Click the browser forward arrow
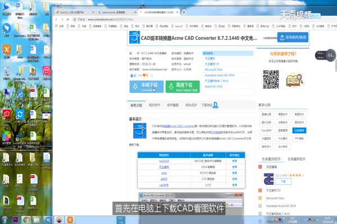This screenshot has width=337, height=224. tap(62, 20)
